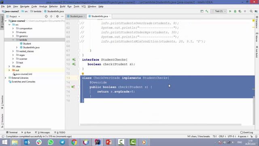This screenshot has height=146, width=259.
Task: Expand StudentInfo.java node in tree
Action: (x=17, y=47)
